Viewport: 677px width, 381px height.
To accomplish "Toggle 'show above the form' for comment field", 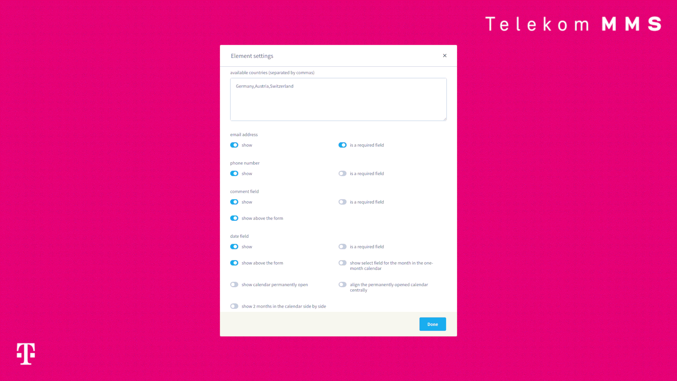I will tap(234, 218).
